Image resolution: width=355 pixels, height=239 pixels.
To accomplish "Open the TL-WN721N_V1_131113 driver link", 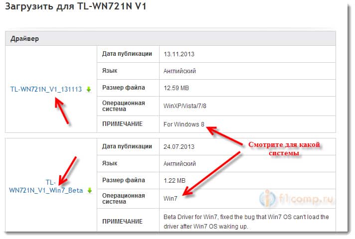I will pyautogui.click(x=46, y=89).
